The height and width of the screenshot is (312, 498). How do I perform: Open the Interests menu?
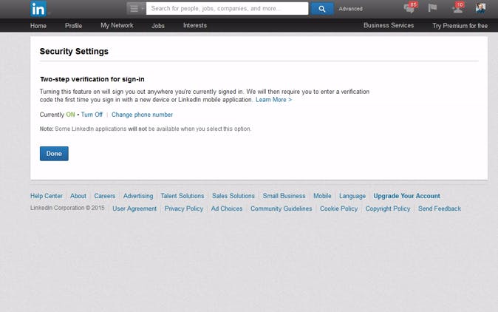tap(195, 25)
